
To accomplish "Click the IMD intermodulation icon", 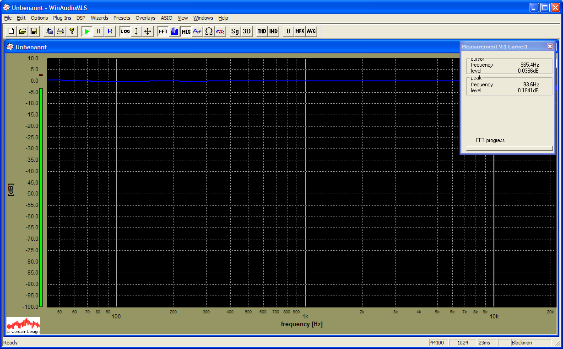I will tap(273, 32).
